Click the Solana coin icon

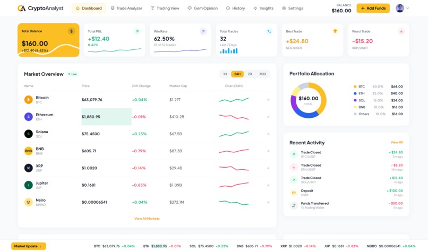[28, 134]
